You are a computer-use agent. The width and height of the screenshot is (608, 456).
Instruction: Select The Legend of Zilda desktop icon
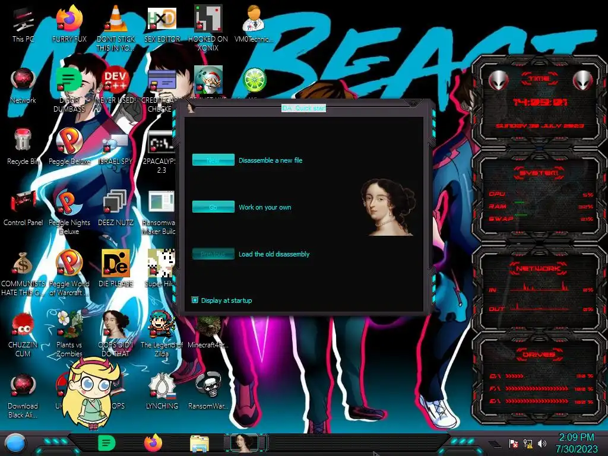(x=161, y=334)
